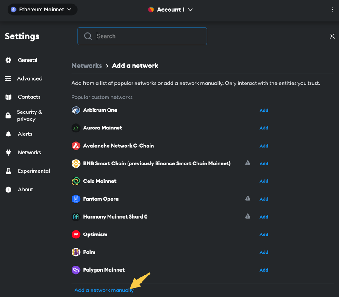Add the Optimism network

click(x=264, y=235)
